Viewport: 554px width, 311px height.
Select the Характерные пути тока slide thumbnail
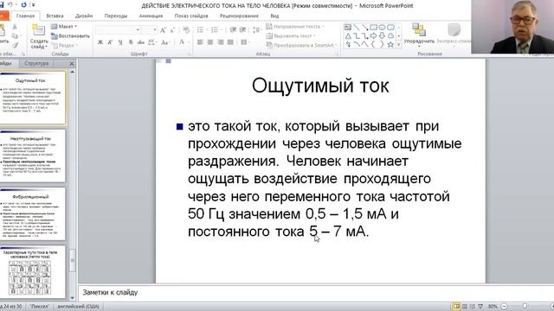33,272
